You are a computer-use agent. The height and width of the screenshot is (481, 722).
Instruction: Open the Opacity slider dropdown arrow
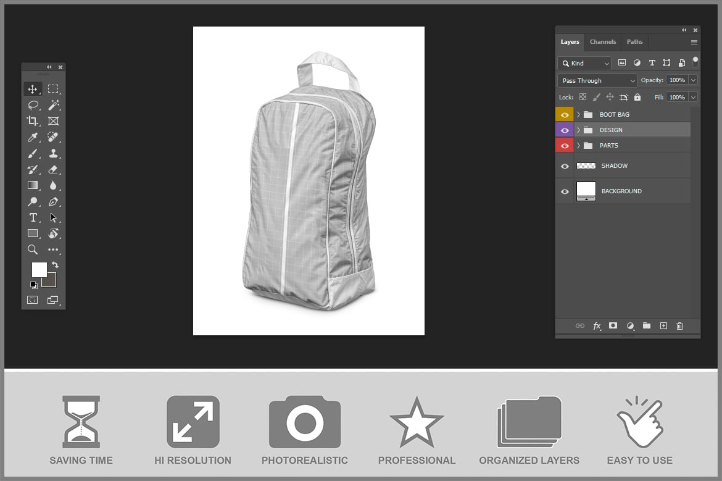(x=693, y=80)
